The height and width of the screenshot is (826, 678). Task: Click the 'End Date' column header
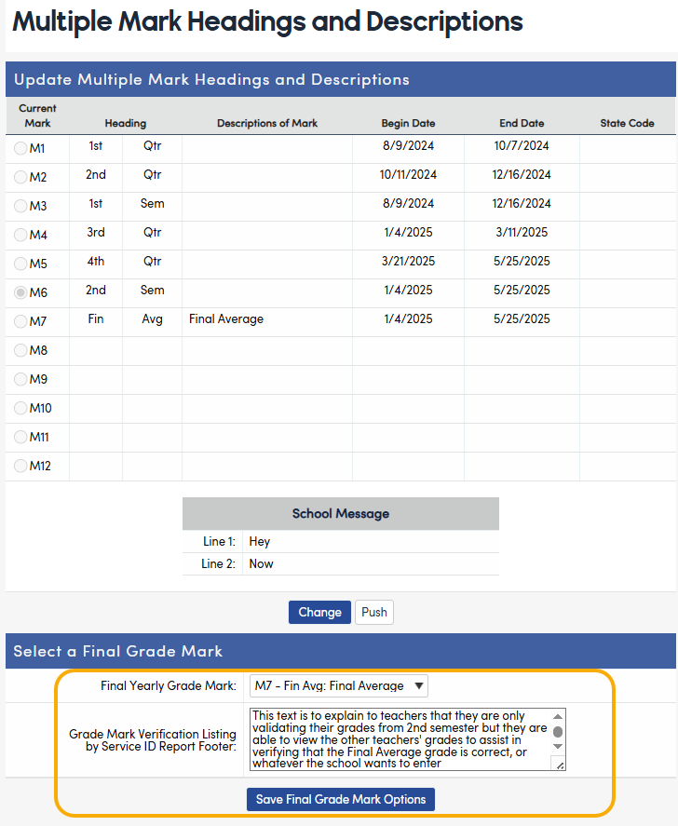tap(522, 123)
